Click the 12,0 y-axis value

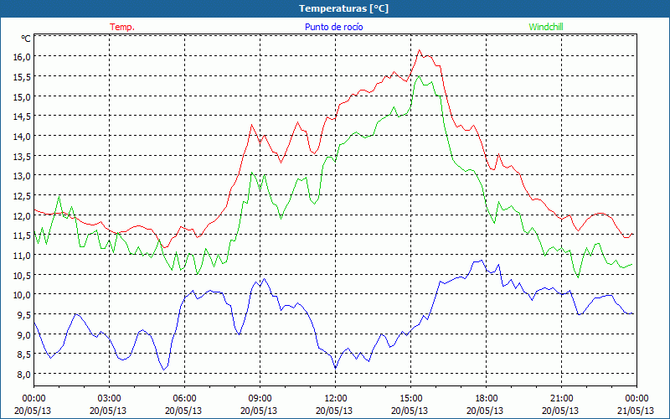21,215
